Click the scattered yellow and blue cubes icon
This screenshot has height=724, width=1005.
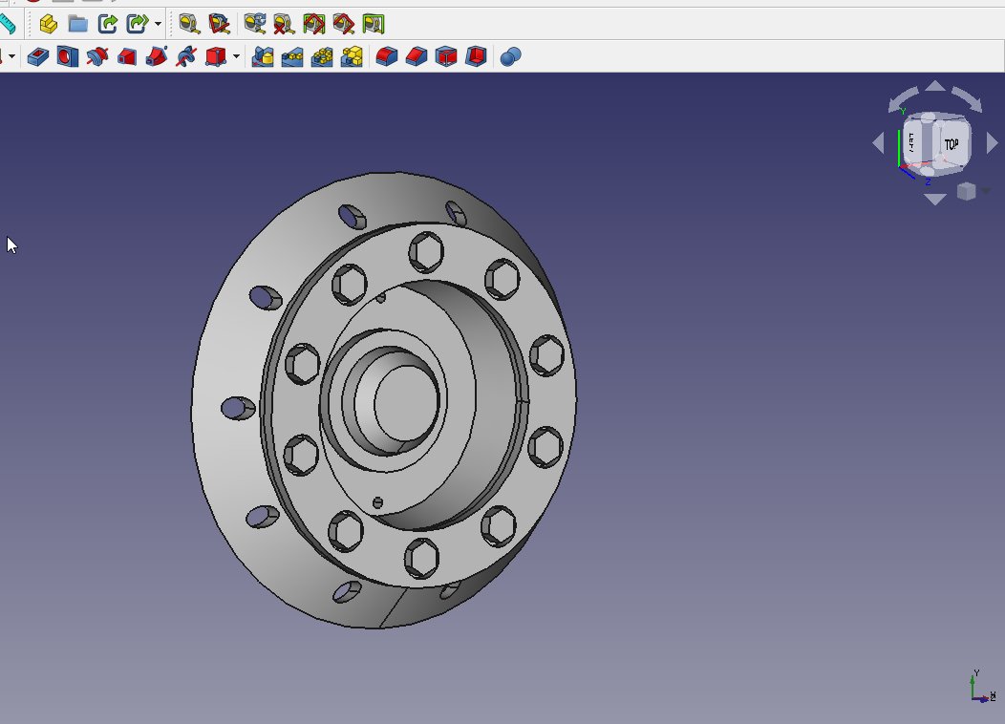pyautogui.click(x=322, y=57)
